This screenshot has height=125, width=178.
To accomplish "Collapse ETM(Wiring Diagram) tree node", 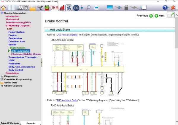I will (18, 26).
